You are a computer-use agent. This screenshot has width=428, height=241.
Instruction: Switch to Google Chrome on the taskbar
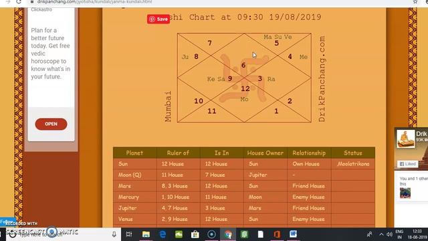coord(228,234)
